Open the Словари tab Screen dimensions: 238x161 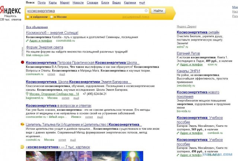[x=93, y=3]
